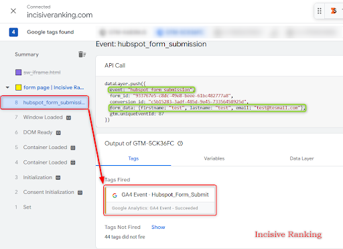The height and width of the screenshot is (249, 343).
Task: Open form page | Incisive Ra... entry
Action: (x=54, y=87)
